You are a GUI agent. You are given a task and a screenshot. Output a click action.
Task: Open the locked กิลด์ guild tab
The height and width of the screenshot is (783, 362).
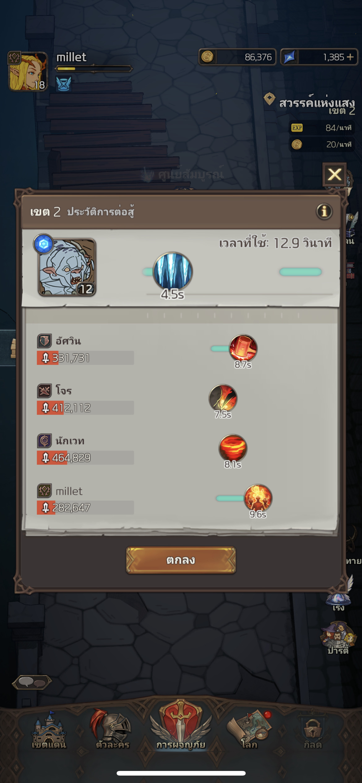click(x=313, y=734)
